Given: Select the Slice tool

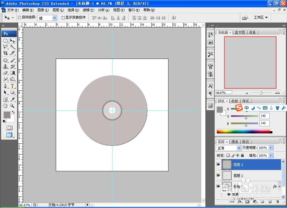Looking at the screenshot, I should 12,53.
